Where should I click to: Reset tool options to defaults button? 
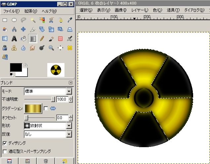point(64,161)
